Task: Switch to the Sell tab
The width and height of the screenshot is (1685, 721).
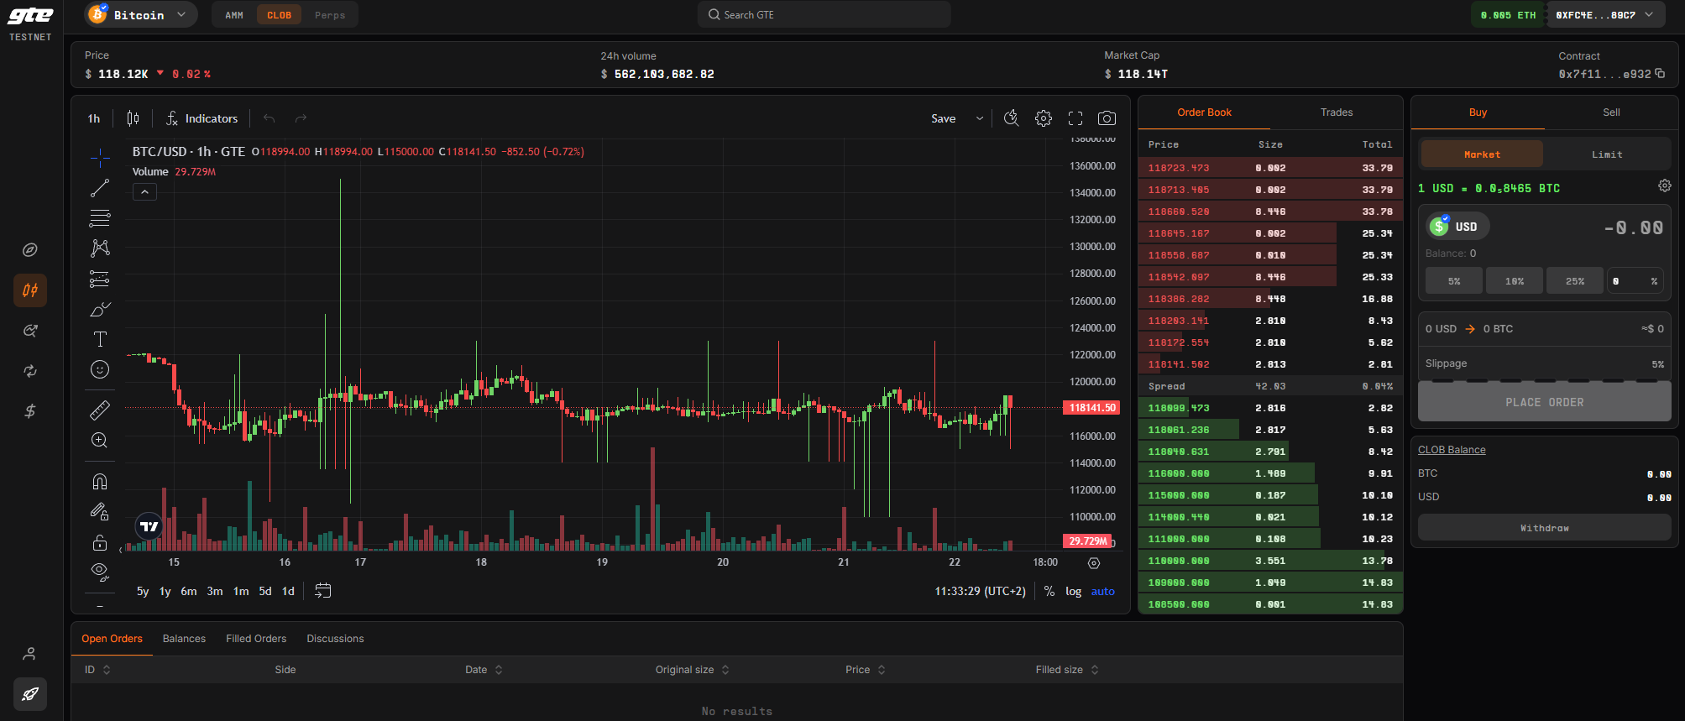Action: (1611, 112)
